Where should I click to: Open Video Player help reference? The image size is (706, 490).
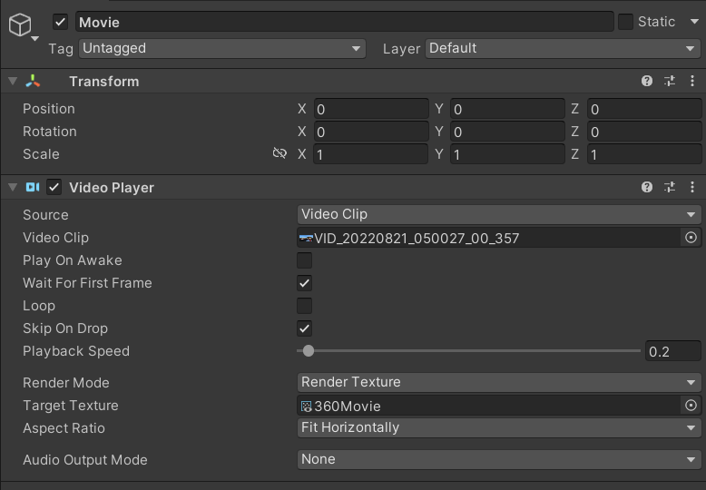647,187
